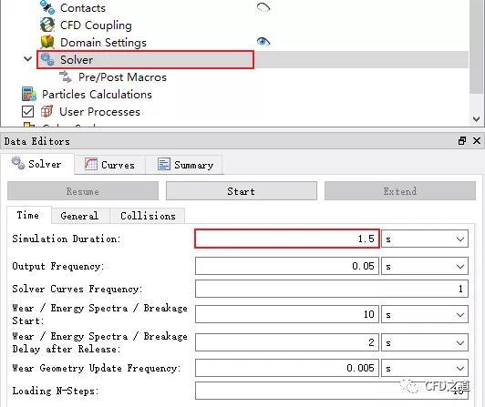Click the User Processes cube icon
485x407 pixels.
coord(47,111)
